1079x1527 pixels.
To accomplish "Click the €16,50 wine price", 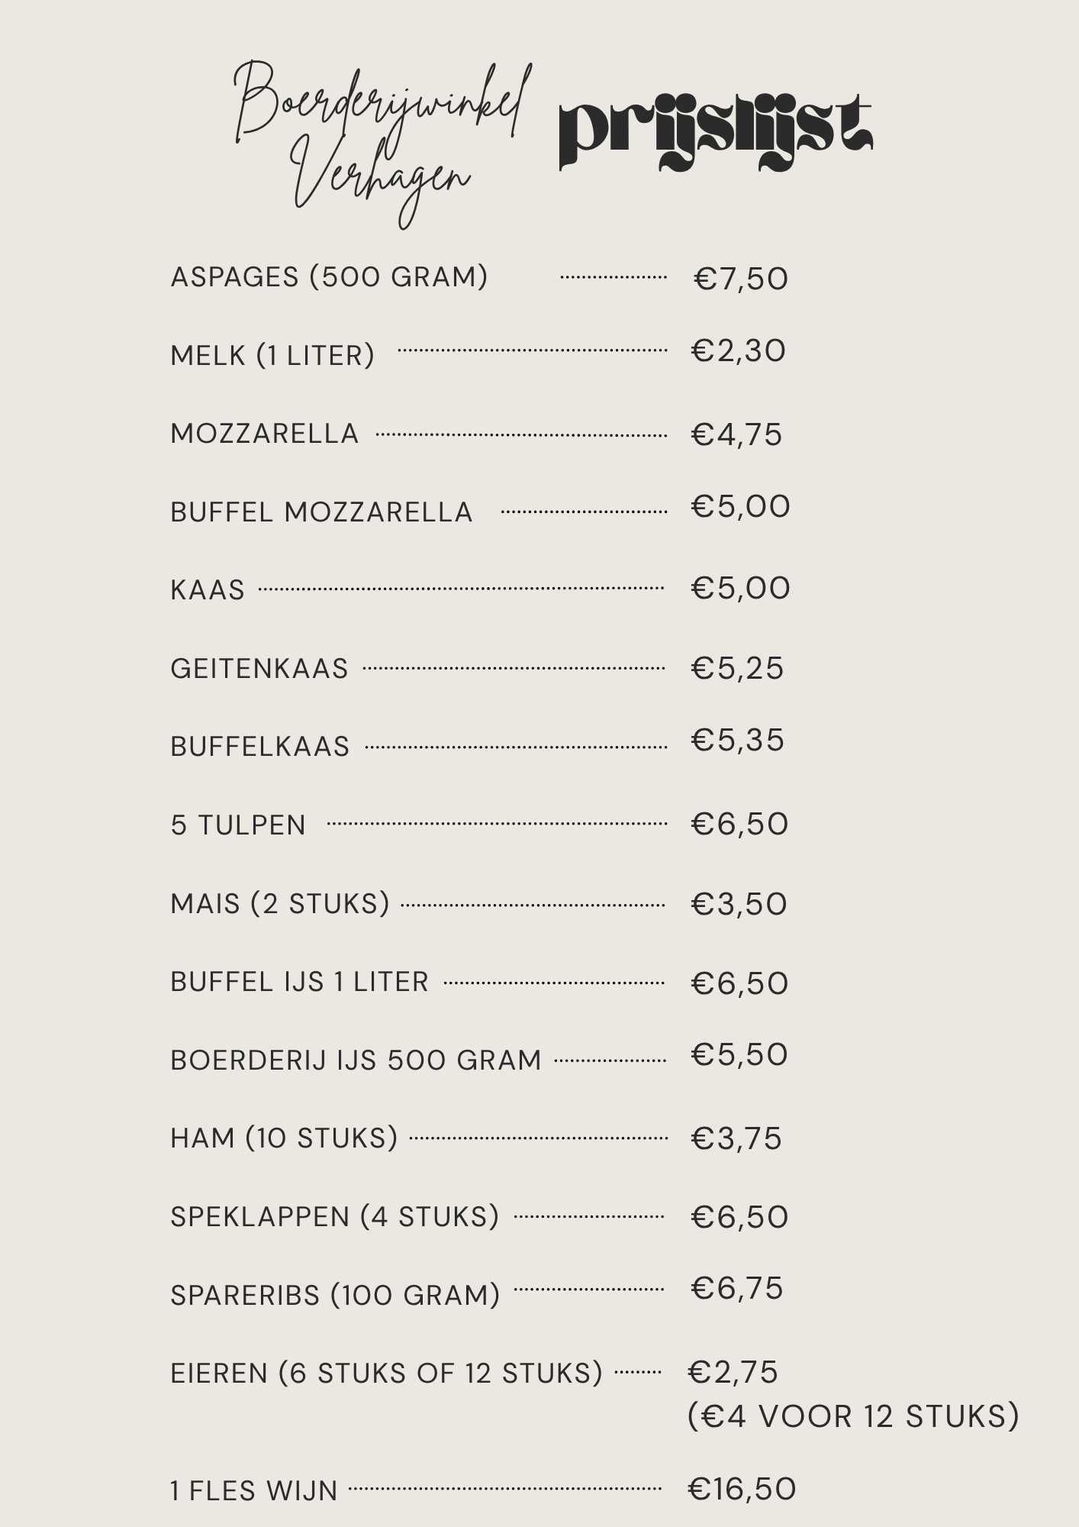I will [742, 1489].
